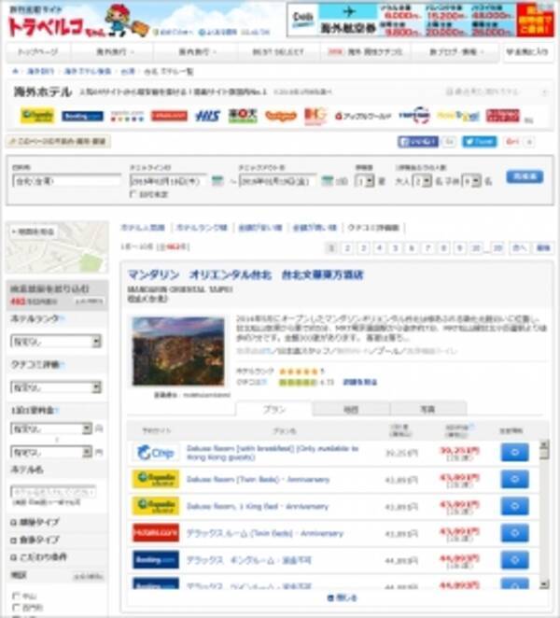
Task: Click the Expedia partner logo
Action: [37, 116]
